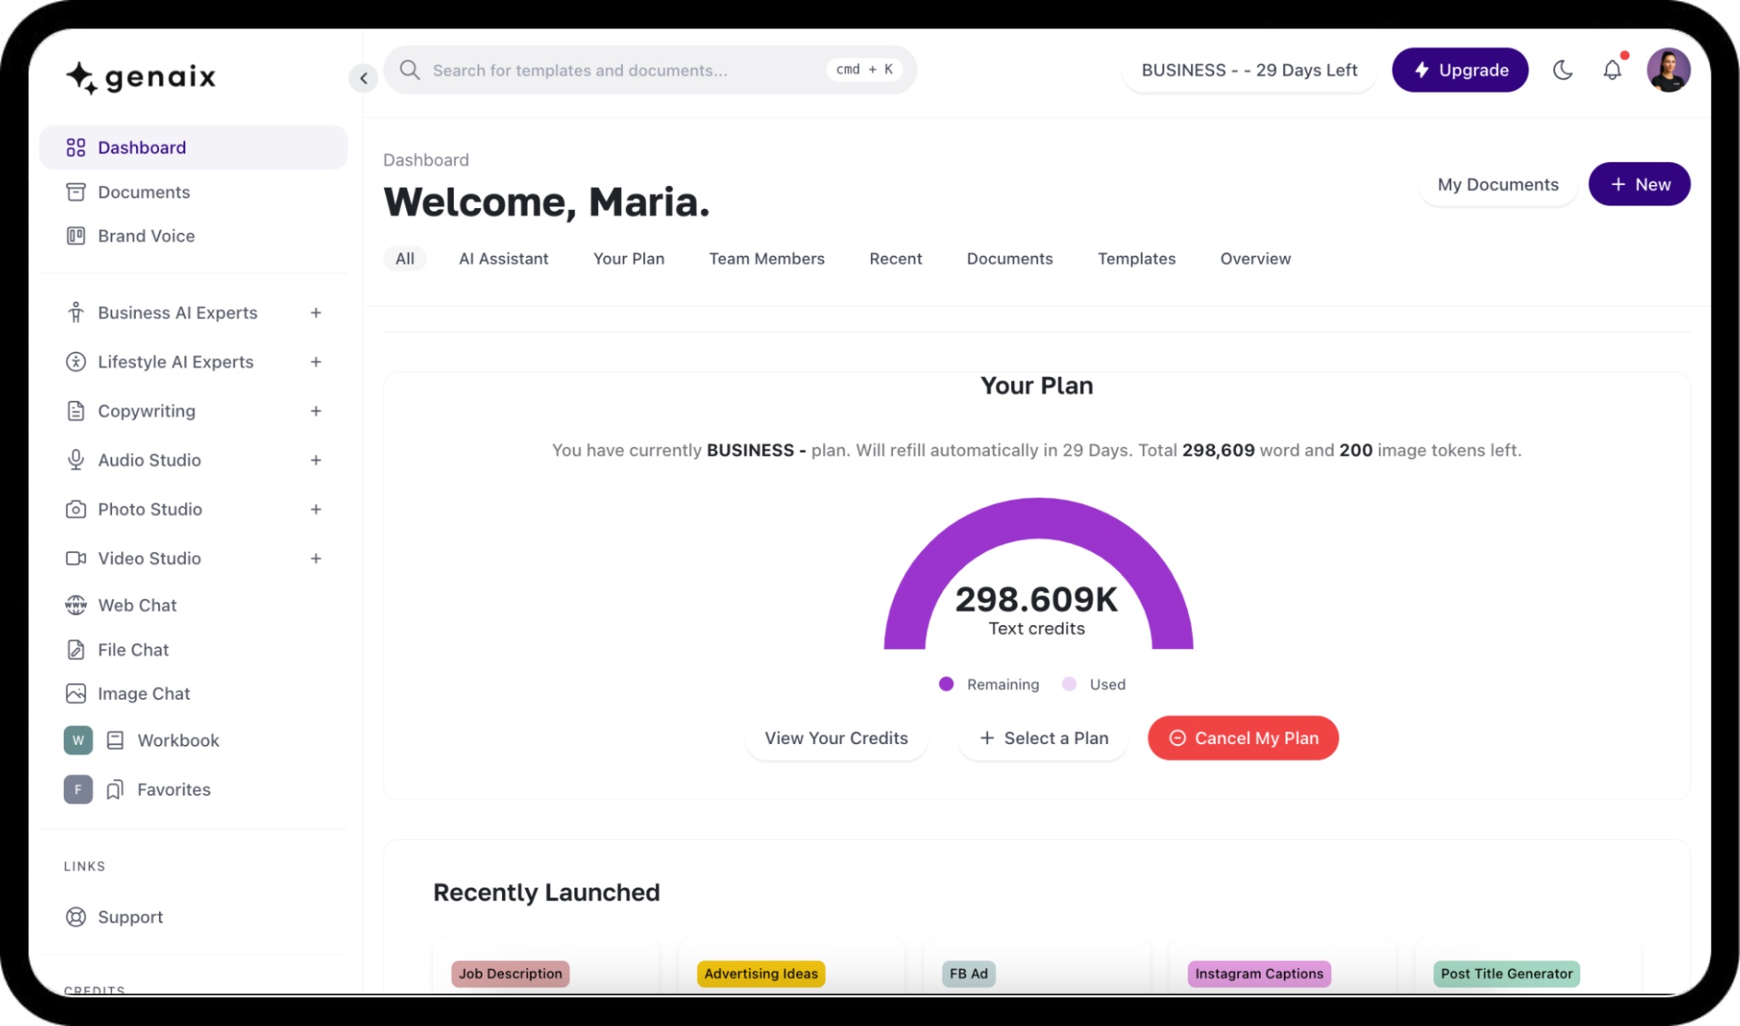Toggle dark mode with the moon icon
The width and height of the screenshot is (1740, 1026).
[x=1563, y=70]
